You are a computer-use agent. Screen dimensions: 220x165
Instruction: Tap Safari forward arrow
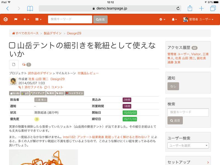19,9
